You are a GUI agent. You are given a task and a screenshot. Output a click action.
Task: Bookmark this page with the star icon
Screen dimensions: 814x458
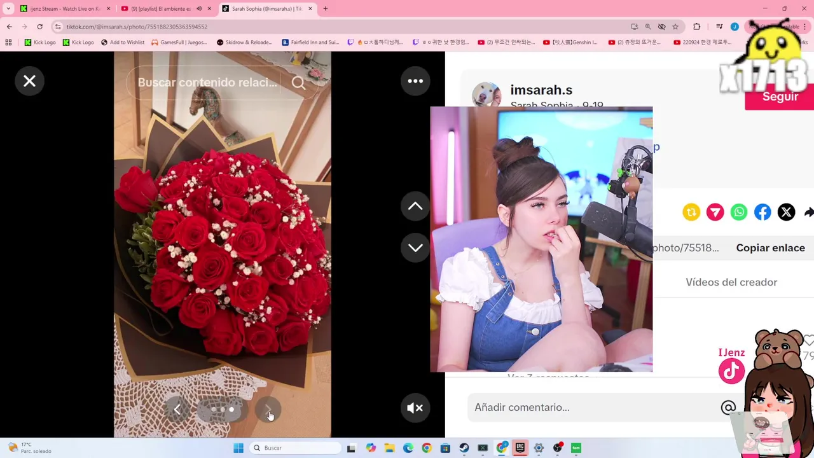(675, 27)
